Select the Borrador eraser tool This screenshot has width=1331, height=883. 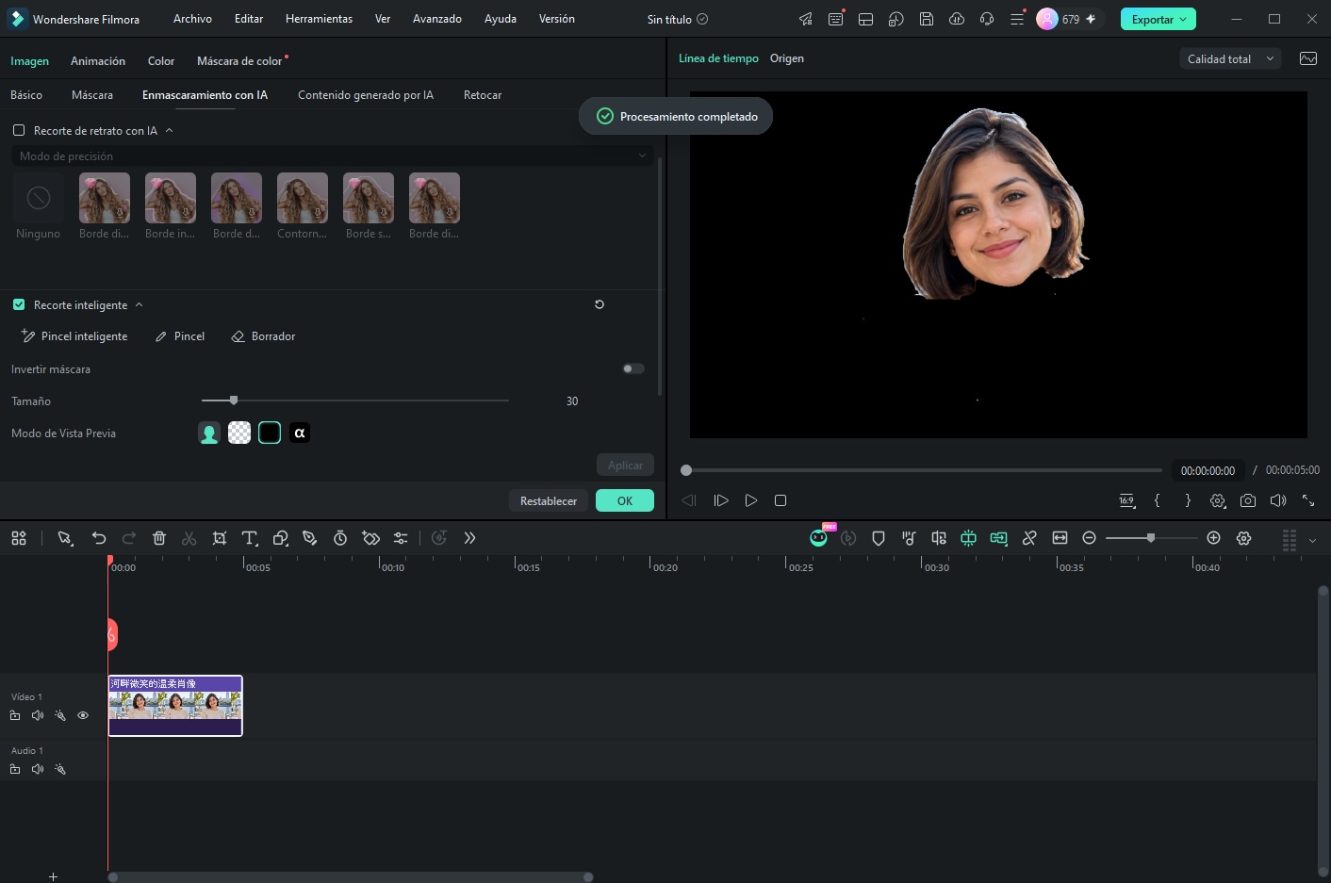tap(264, 336)
